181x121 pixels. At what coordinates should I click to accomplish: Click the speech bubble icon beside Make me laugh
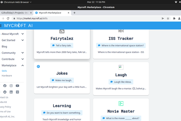[x=53, y=80]
